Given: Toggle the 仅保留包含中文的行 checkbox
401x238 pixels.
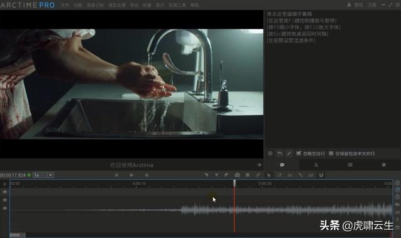Looking at the screenshot, I should point(331,153).
